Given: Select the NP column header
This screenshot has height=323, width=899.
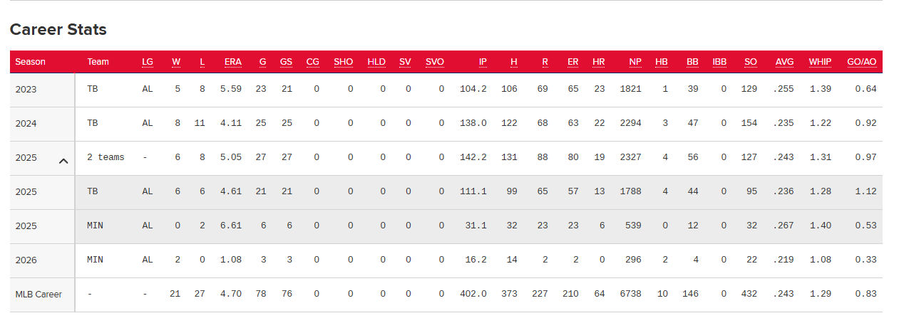Looking at the screenshot, I should pyautogui.click(x=635, y=62).
